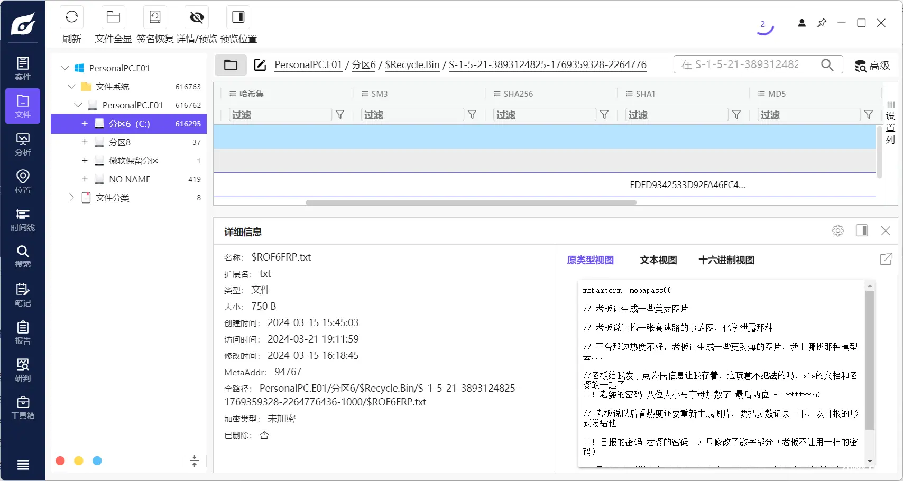Toggle the detail panel layout icon
The image size is (903, 481).
click(x=862, y=230)
